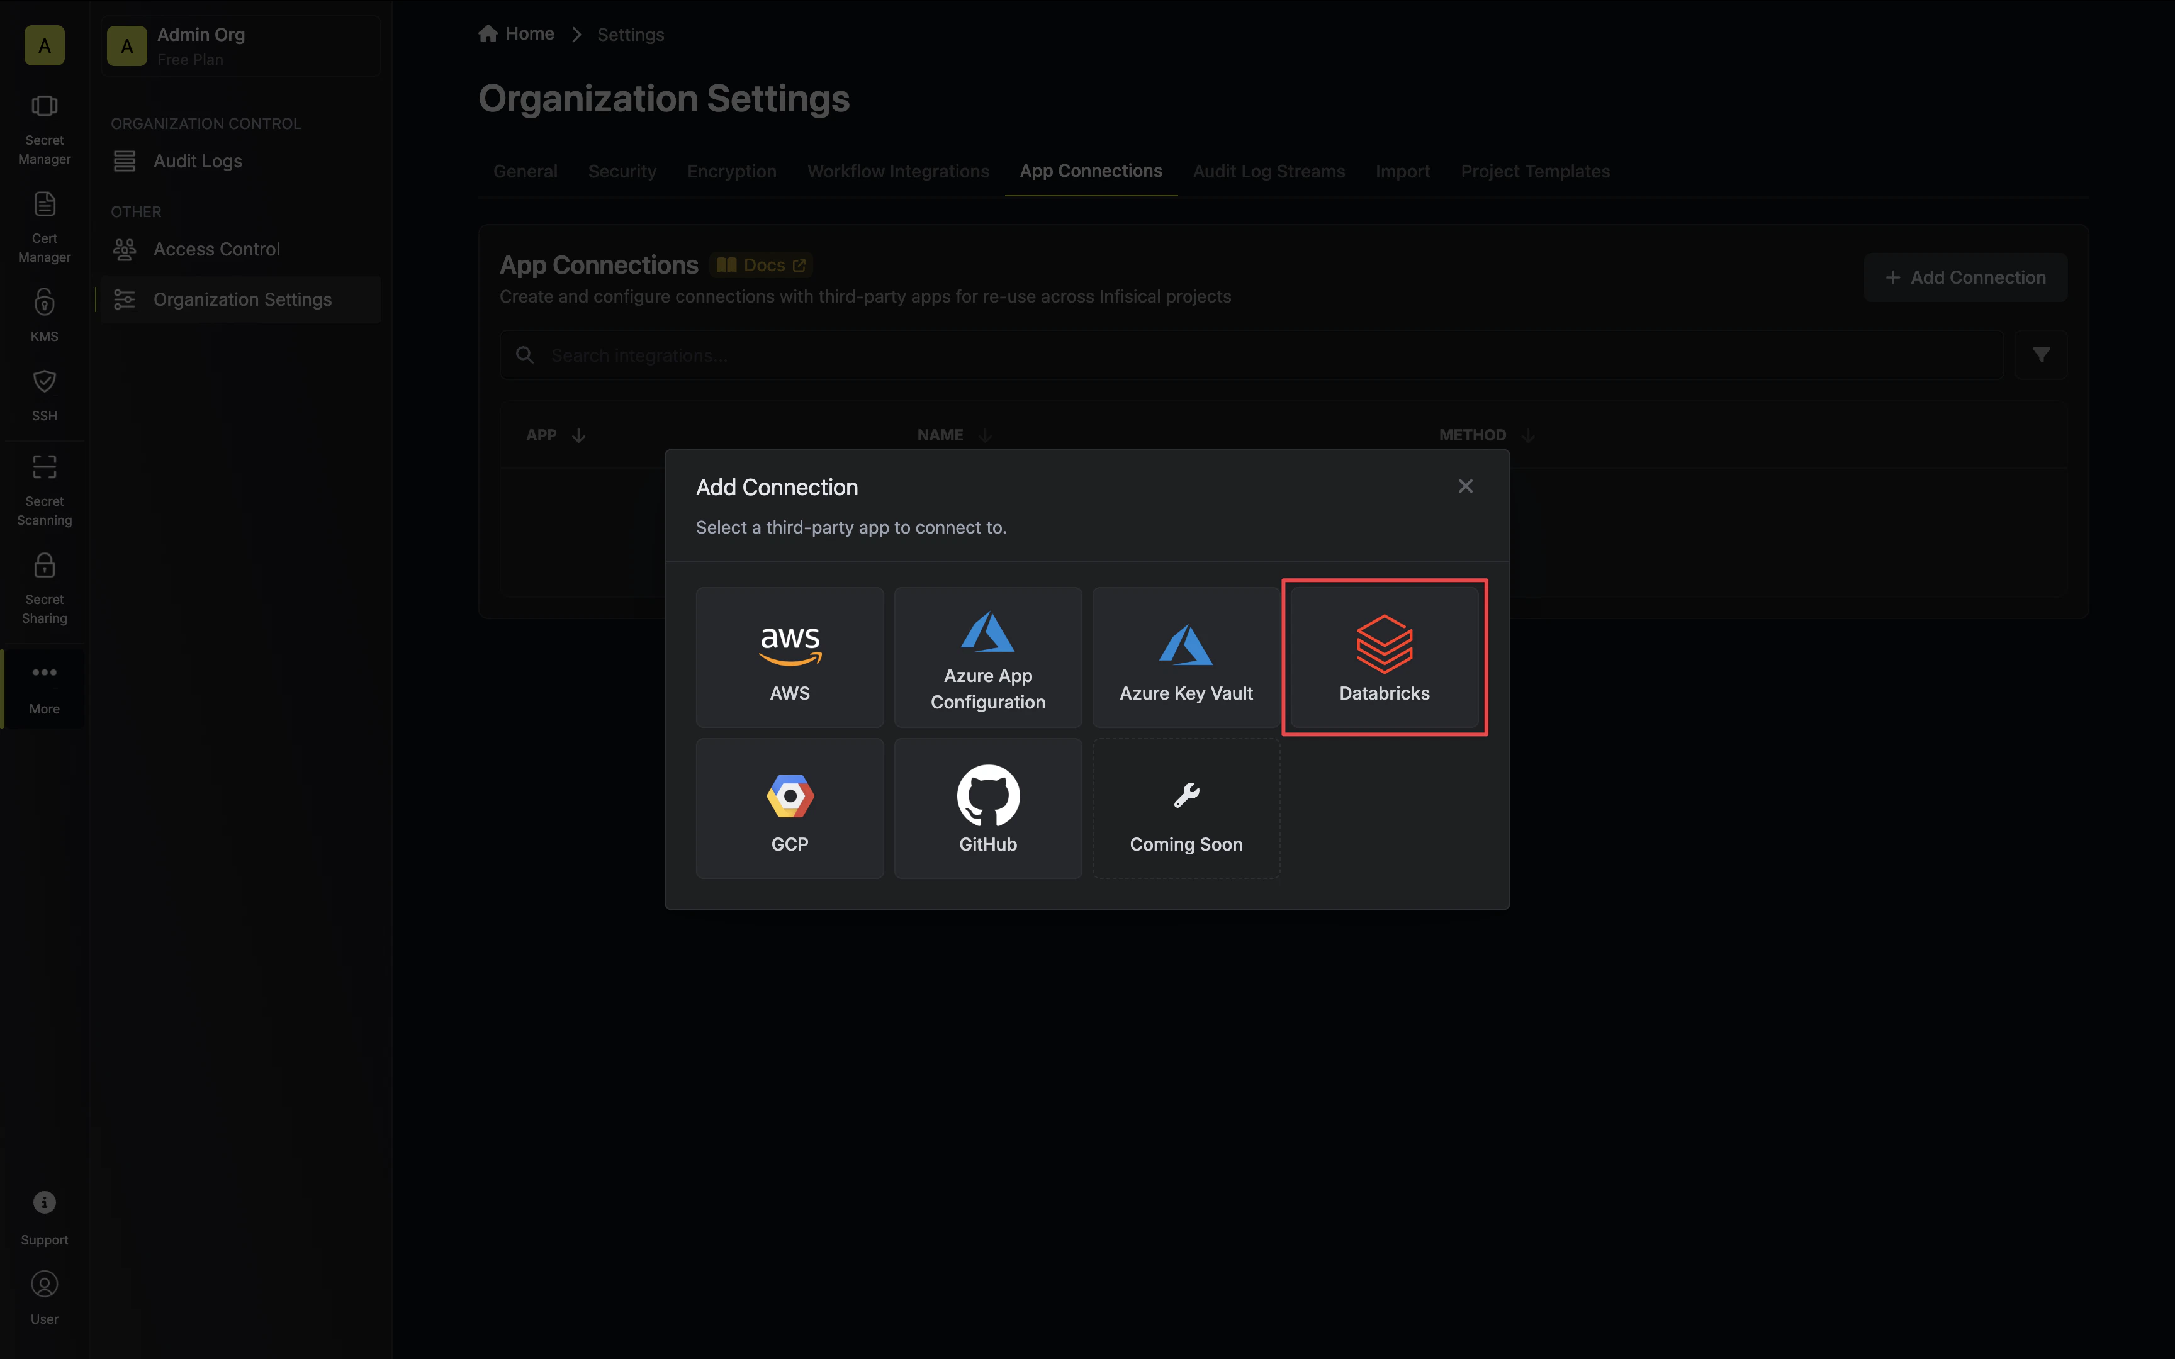Click the Coming Soon wrench card

tap(1186, 808)
